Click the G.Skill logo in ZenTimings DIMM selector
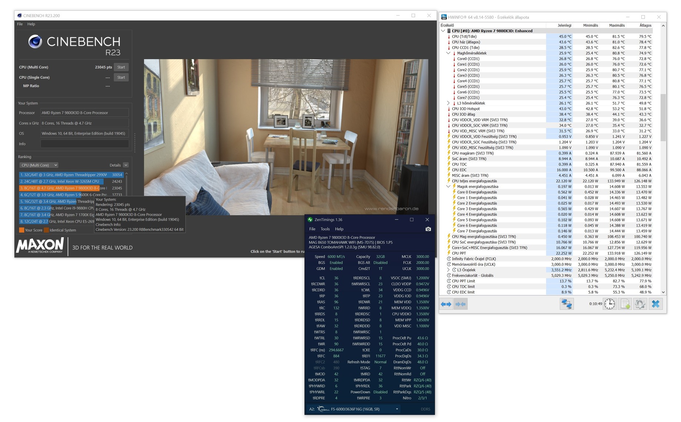Screen dimensions: 681x422 323,409
